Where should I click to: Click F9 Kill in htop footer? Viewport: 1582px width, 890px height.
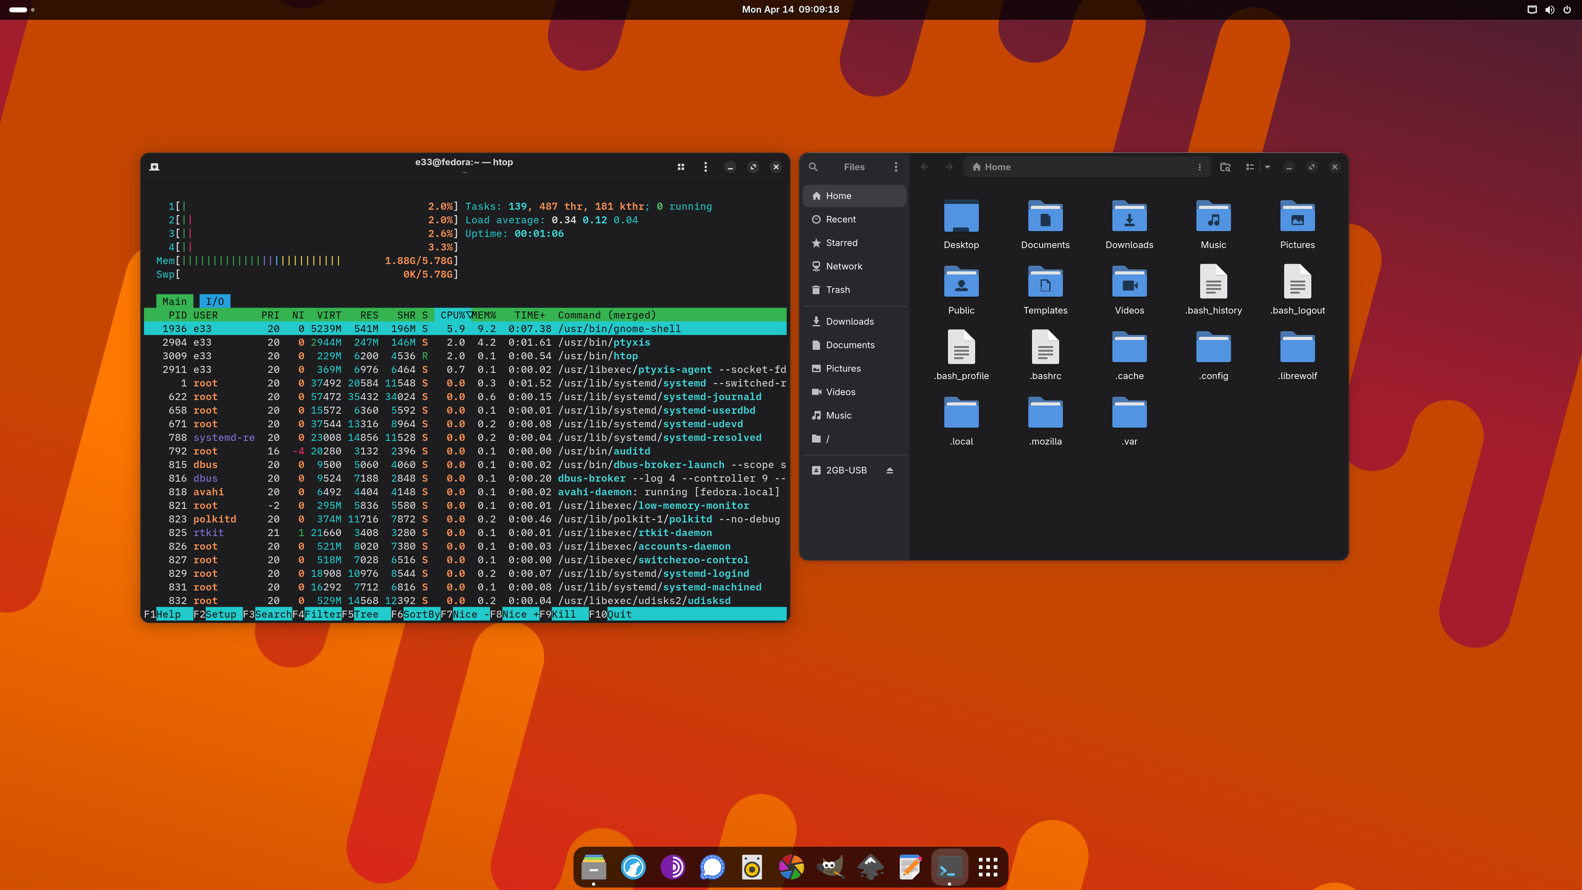tap(564, 614)
